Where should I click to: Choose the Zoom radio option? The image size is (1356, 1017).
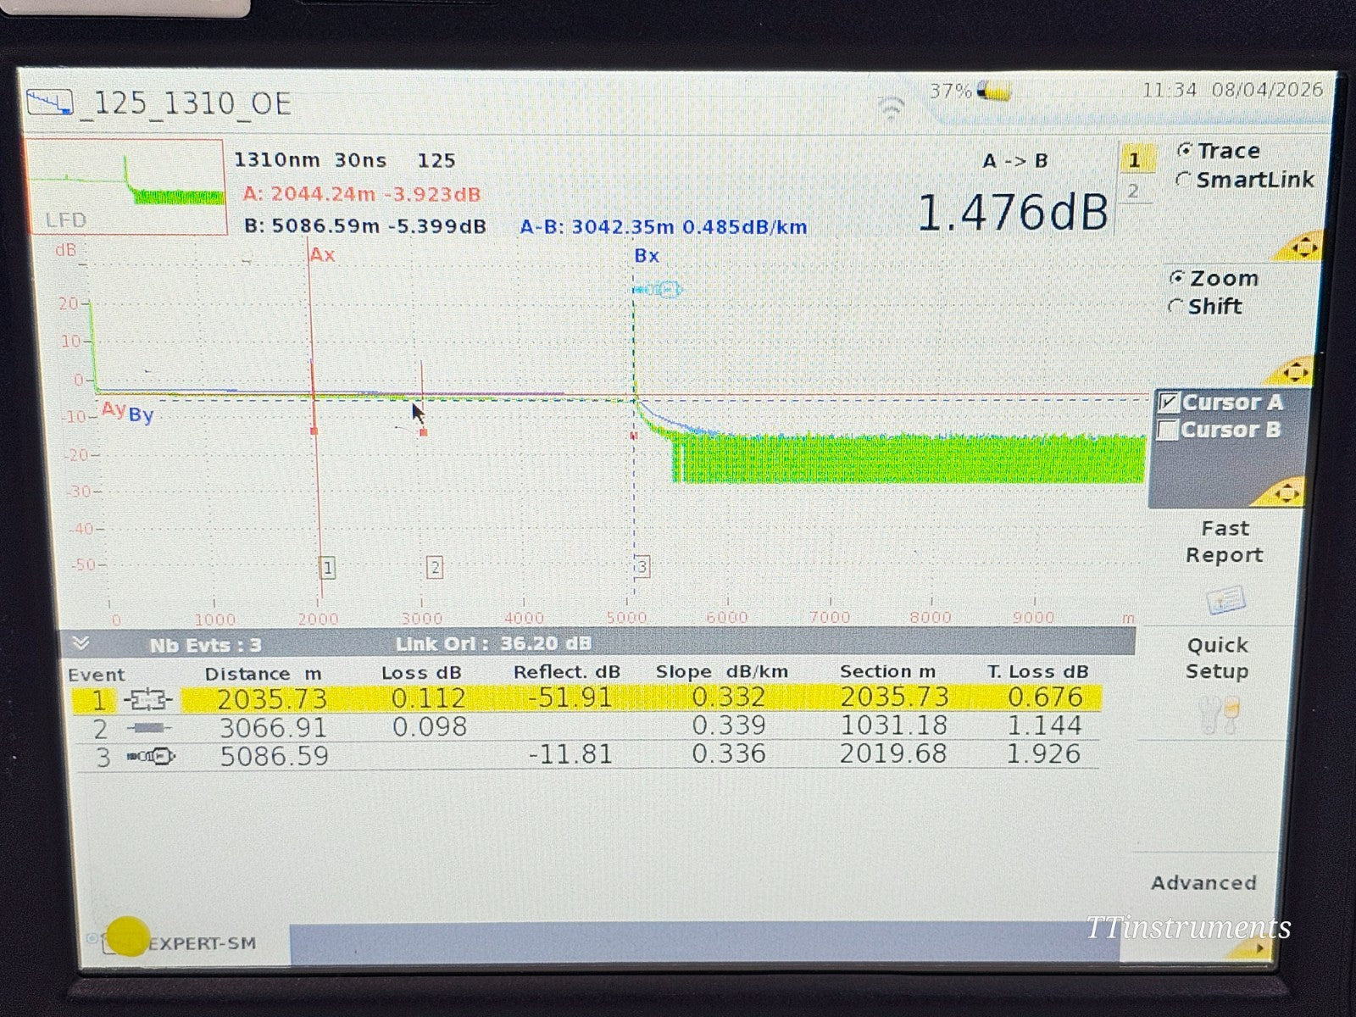click(1177, 278)
